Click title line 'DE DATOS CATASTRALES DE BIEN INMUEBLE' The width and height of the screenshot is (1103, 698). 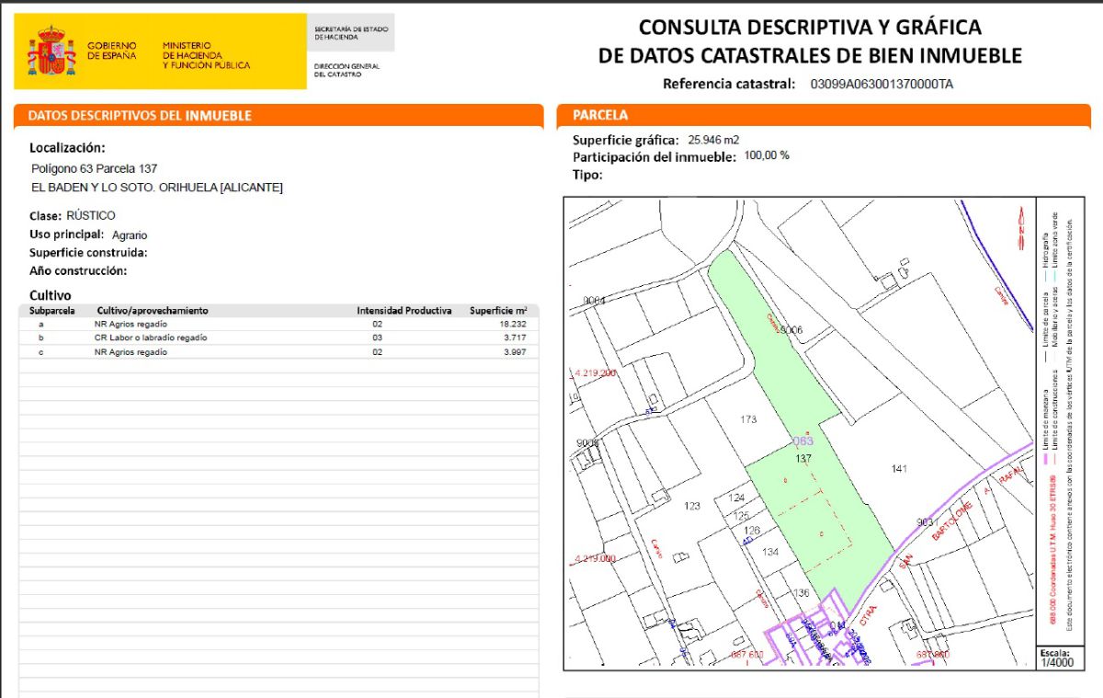coord(810,56)
